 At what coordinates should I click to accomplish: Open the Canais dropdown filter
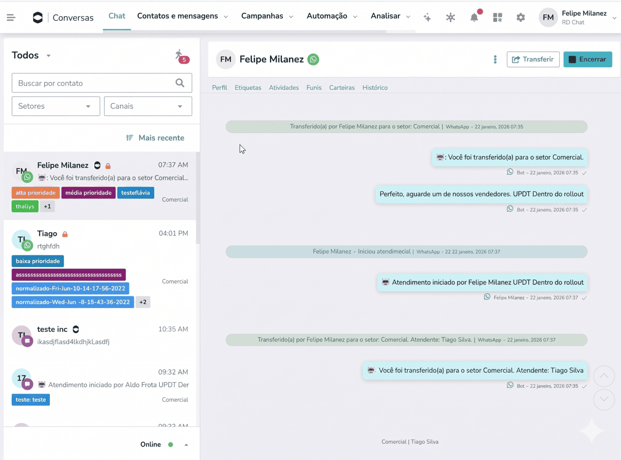coord(148,106)
